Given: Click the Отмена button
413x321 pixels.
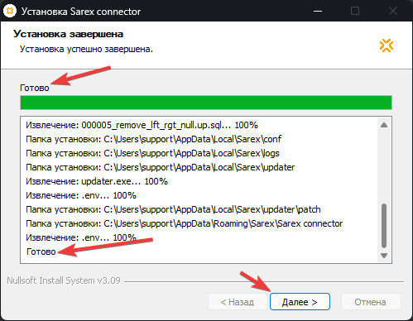Looking at the screenshot, I should point(371,302).
